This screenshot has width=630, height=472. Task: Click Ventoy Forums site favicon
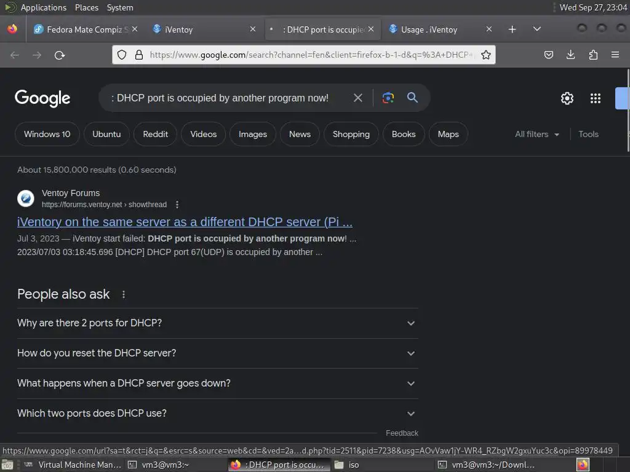point(26,199)
